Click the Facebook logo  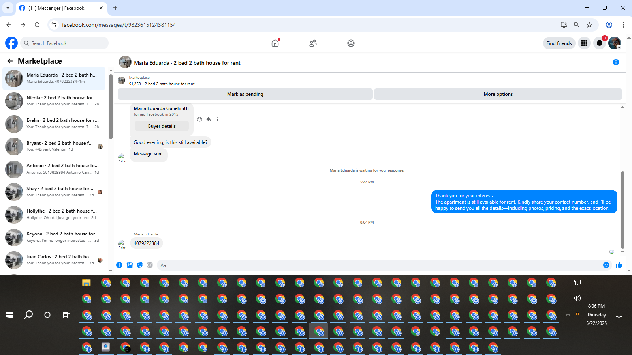[x=11, y=43]
